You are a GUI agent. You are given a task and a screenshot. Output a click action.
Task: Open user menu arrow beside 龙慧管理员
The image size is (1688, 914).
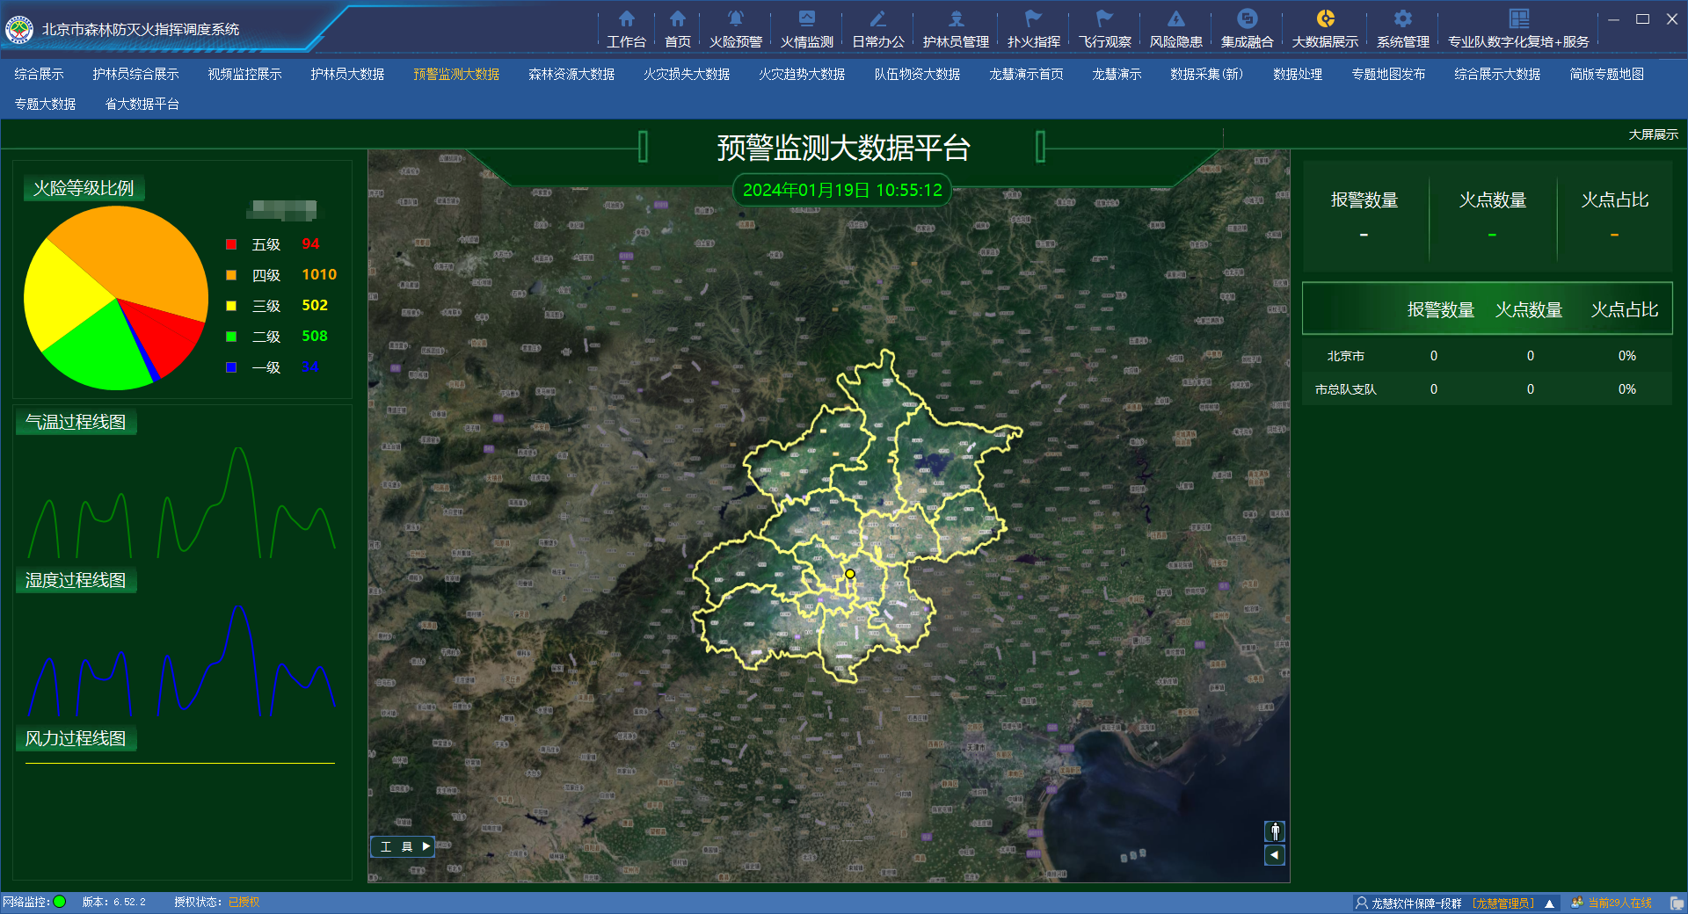pyautogui.click(x=1549, y=903)
